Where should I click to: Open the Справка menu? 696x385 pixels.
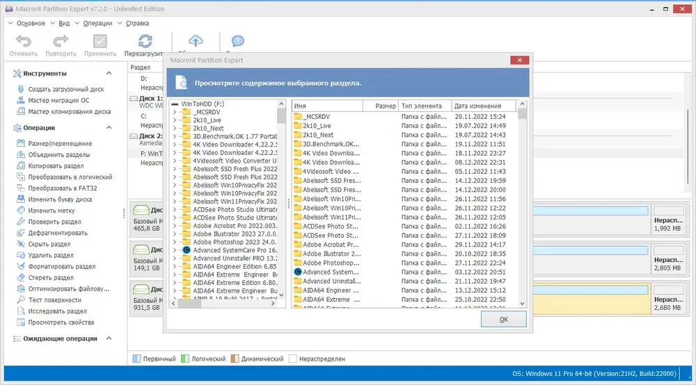pos(137,23)
